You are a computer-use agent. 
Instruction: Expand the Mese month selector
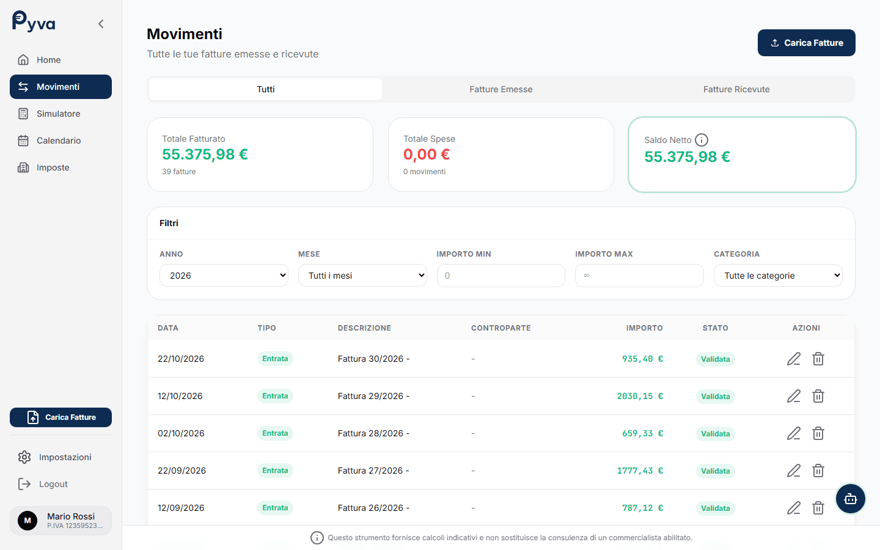(362, 276)
